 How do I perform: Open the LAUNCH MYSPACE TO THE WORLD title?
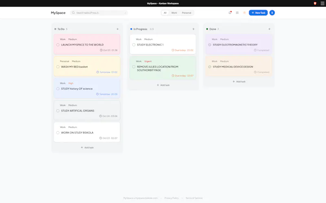point(82,45)
